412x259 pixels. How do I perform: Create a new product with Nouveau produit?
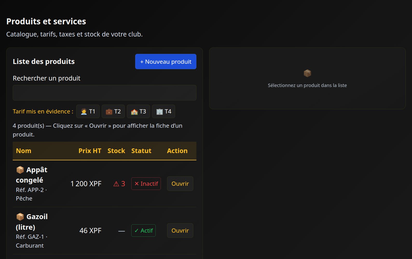point(166,62)
